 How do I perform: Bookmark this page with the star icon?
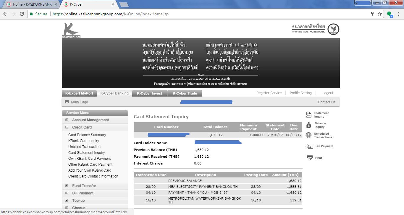pos(380,14)
